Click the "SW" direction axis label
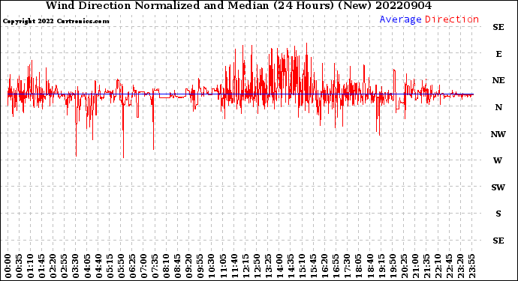Viewport: 518px width, 281px height. 498,187
